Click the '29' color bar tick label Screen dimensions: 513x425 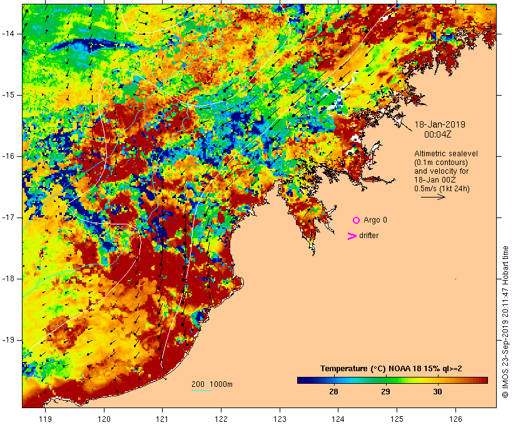point(385,391)
